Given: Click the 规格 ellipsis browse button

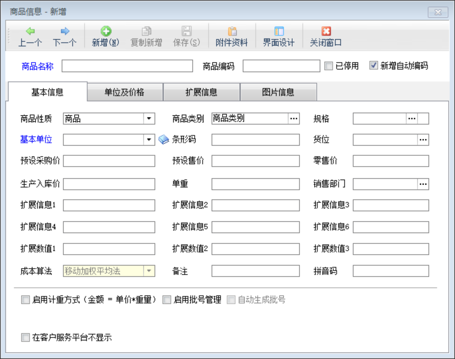Looking at the screenshot, I should pyautogui.click(x=412, y=118).
